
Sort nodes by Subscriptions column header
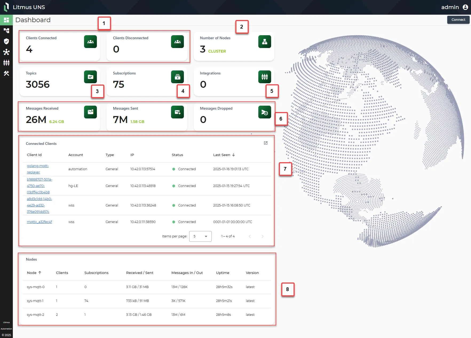tap(96, 273)
